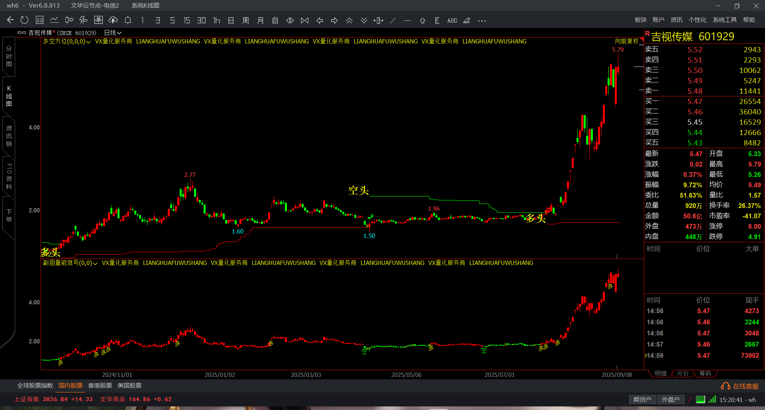This screenshot has height=410, width=765.
Task: Click the 期货户 account button
Action: (x=642, y=400)
